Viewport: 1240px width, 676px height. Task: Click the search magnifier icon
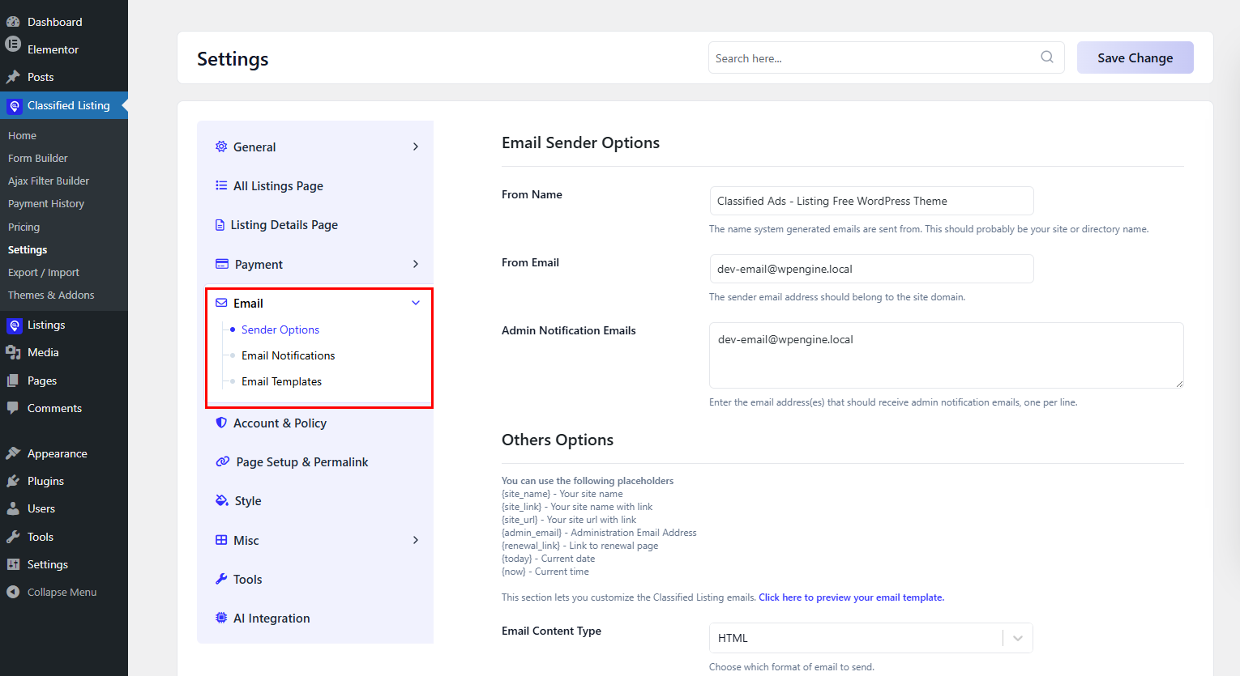tap(1047, 57)
